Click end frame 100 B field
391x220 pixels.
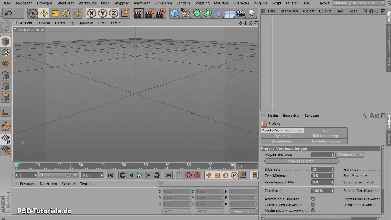(x=92, y=175)
